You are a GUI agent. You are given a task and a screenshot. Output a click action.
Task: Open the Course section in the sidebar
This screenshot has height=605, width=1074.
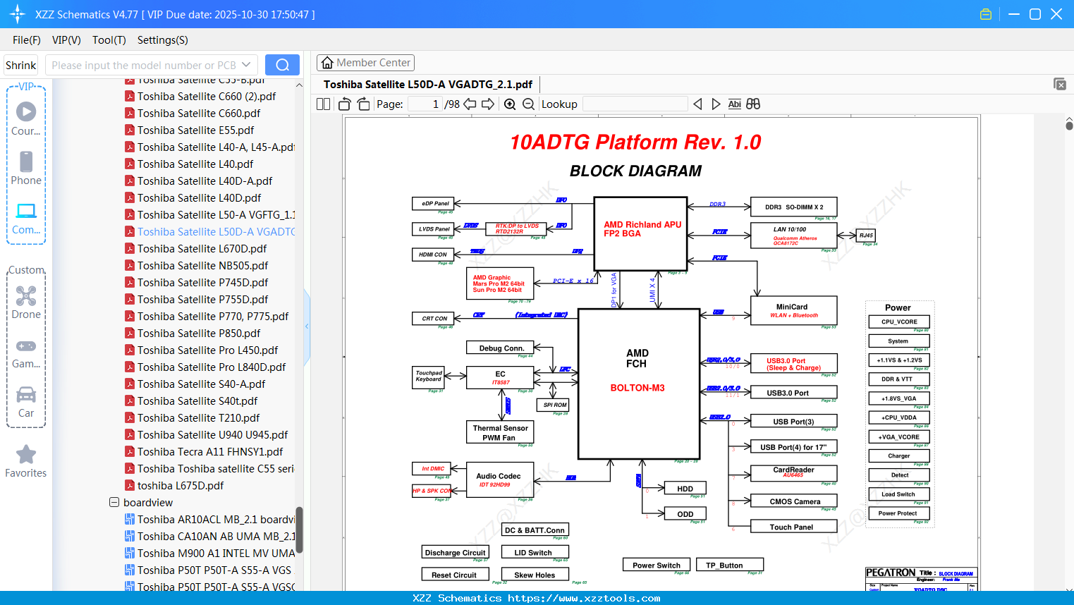[x=26, y=119]
